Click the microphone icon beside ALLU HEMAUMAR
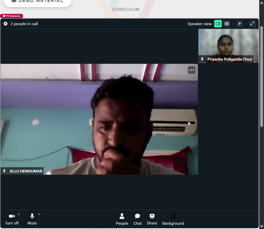The width and height of the screenshot is (264, 229). click(x=4, y=171)
